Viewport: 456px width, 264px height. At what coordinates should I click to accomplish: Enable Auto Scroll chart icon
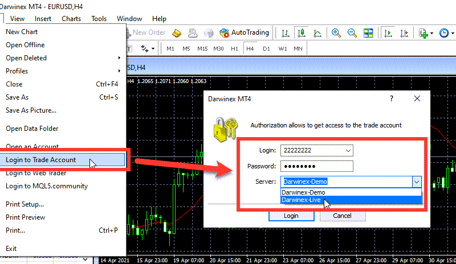[x=388, y=33]
